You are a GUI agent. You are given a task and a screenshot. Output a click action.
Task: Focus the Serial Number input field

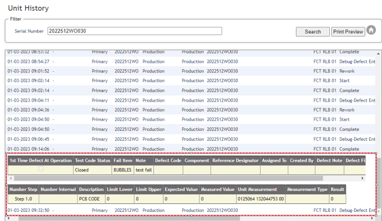[x=135, y=31]
